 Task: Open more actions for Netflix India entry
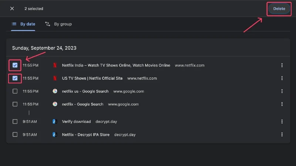pyautogui.click(x=282, y=65)
